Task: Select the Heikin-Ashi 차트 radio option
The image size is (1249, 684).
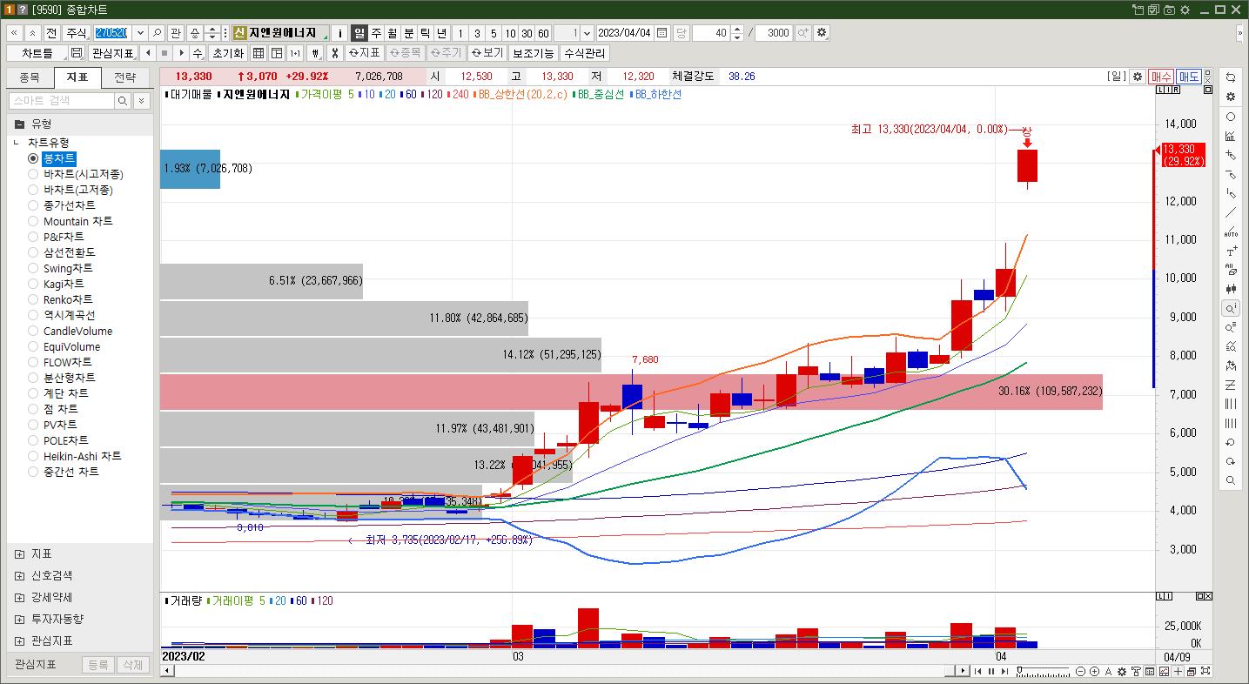Action: coord(34,456)
